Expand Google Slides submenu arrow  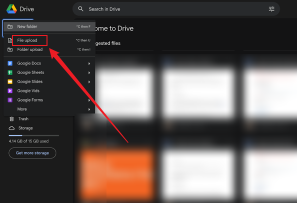89,82
